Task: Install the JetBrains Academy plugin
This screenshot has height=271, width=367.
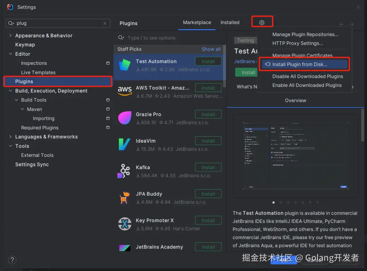Action: [208, 247]
